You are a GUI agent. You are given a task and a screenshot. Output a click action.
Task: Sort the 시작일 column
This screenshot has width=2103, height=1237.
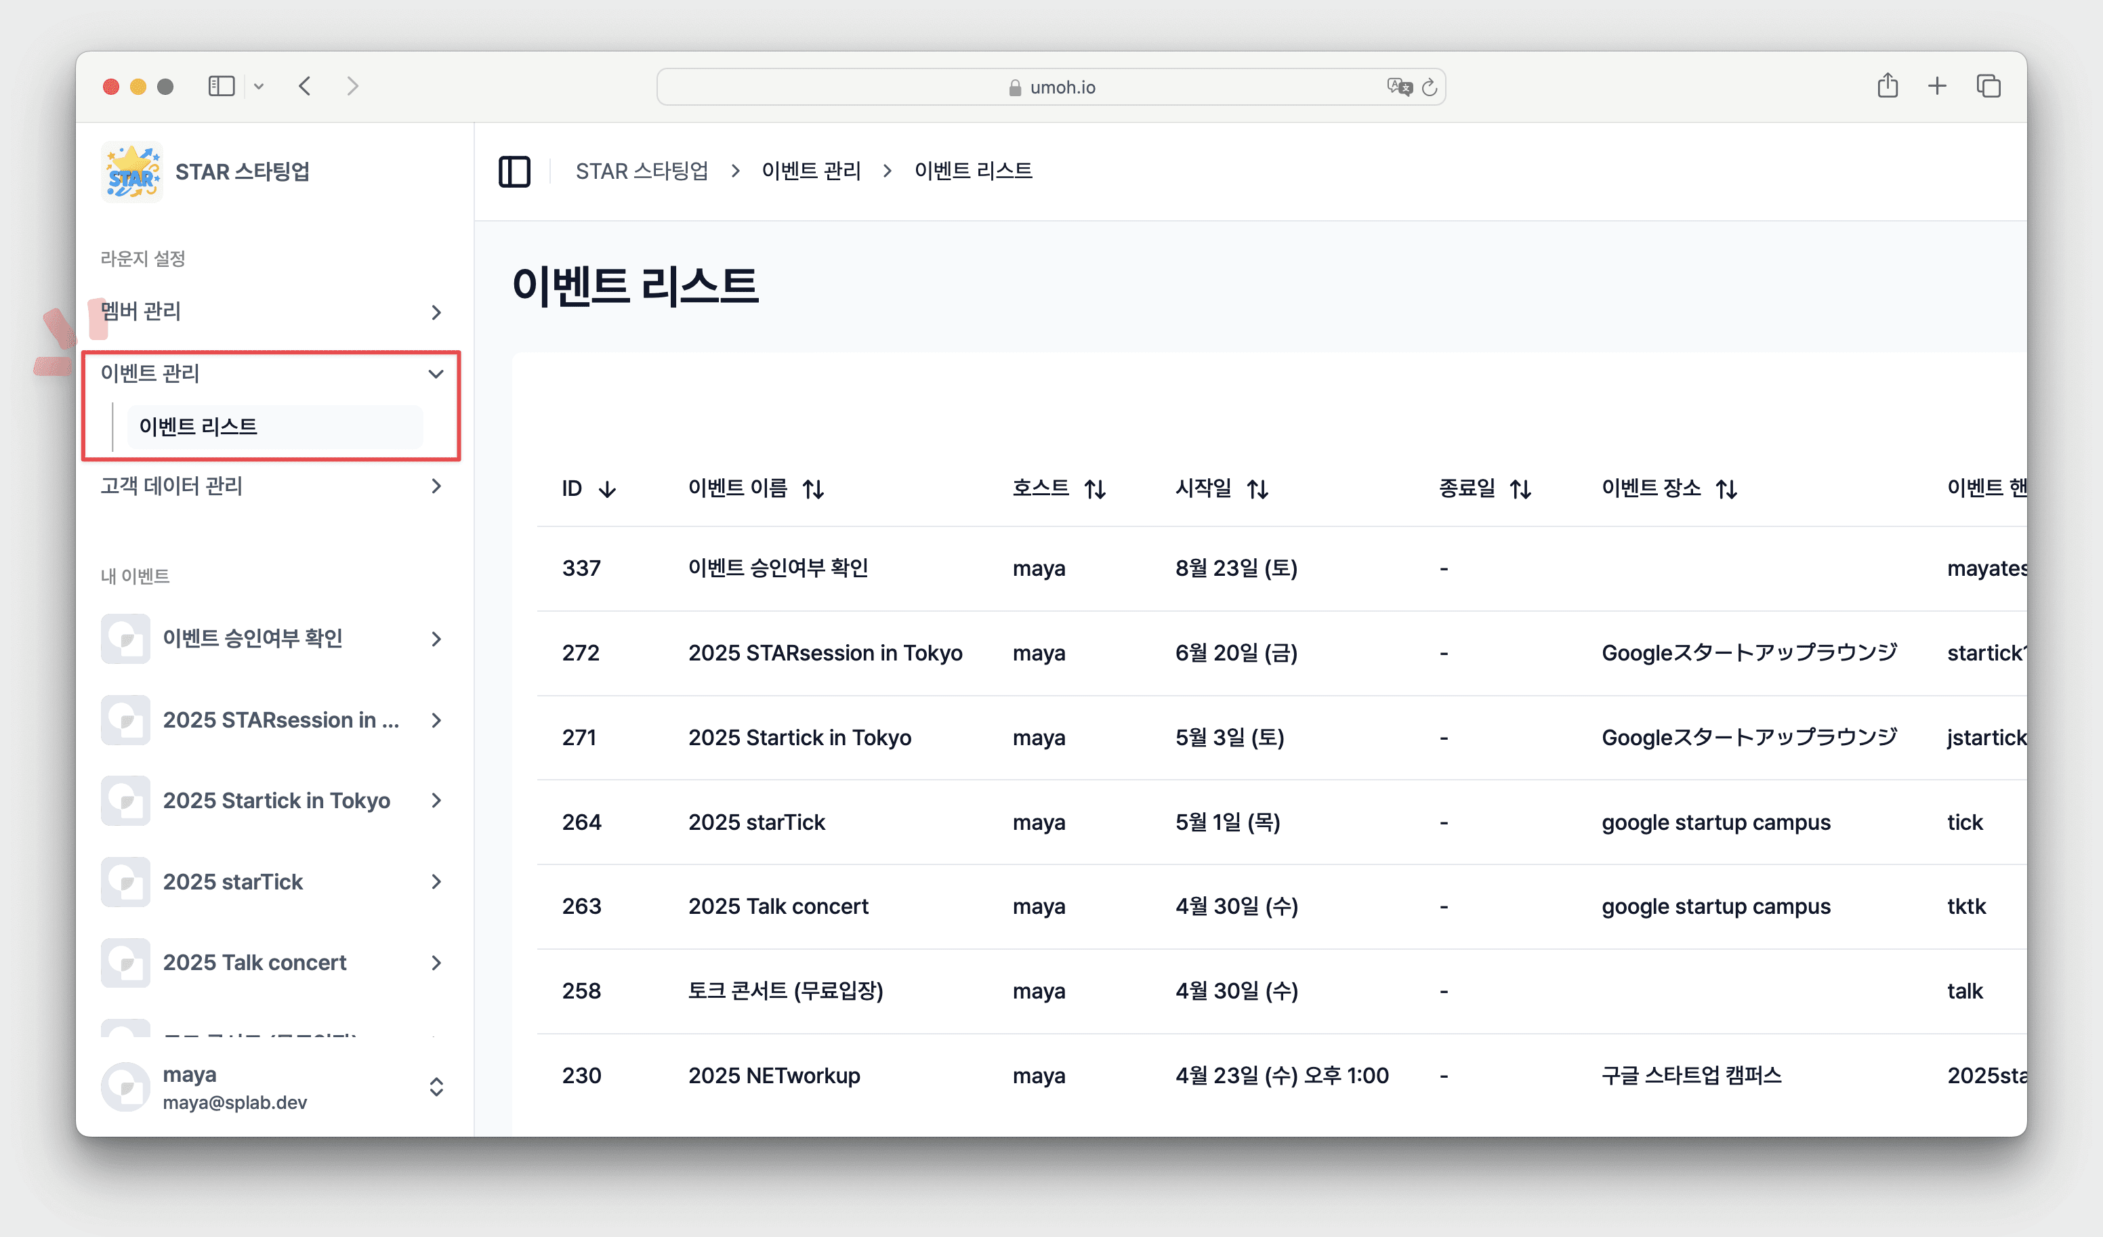point(1257,489)
